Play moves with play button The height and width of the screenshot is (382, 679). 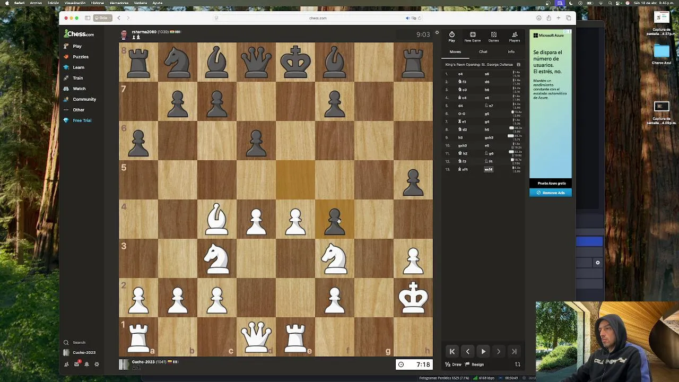coord(483,351)
